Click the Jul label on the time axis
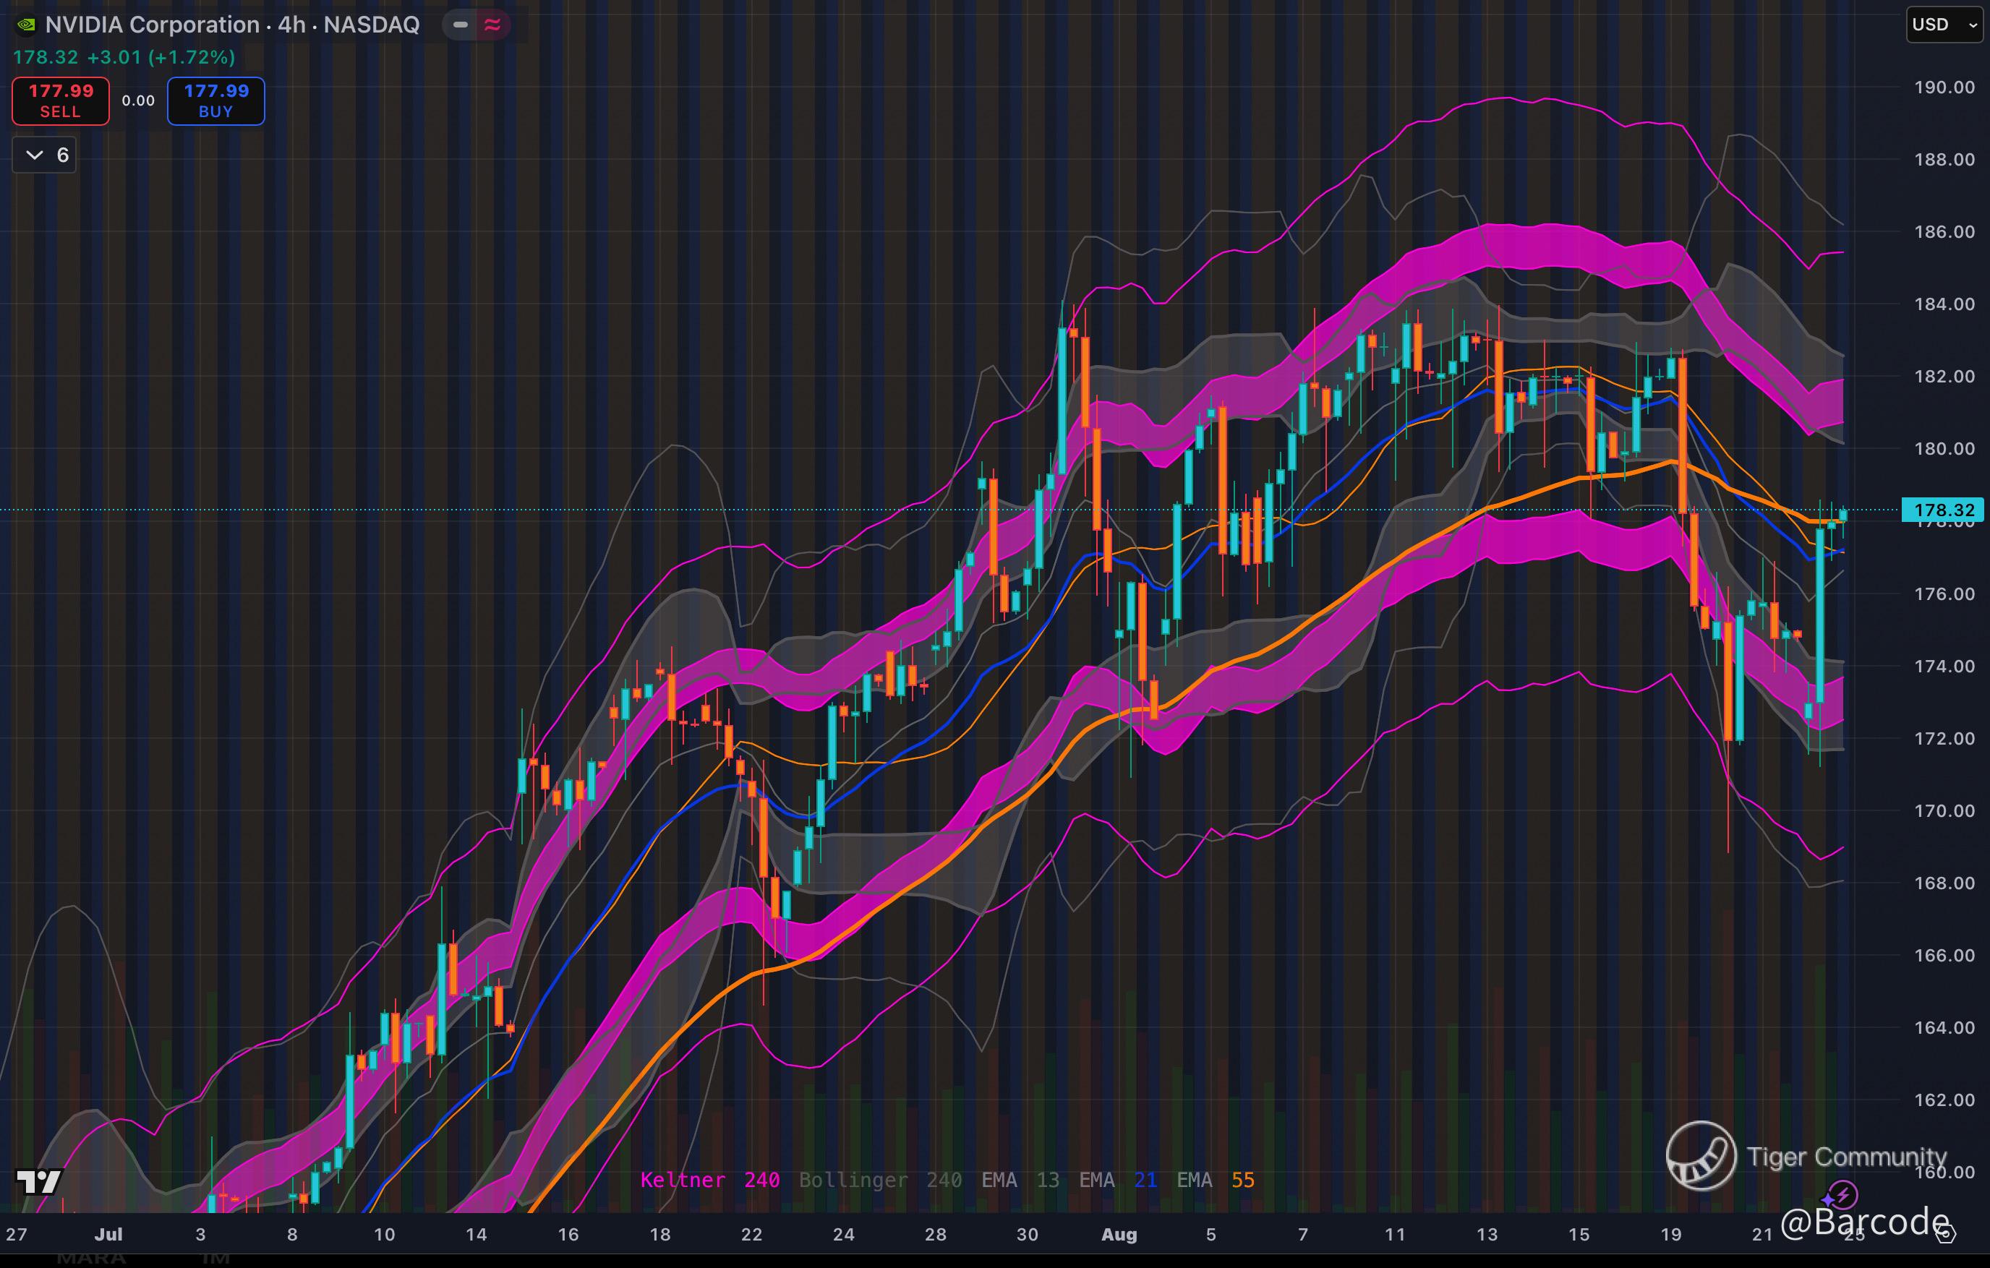The height and width of the screenshot is (1268, 1990). (108, 1234)
